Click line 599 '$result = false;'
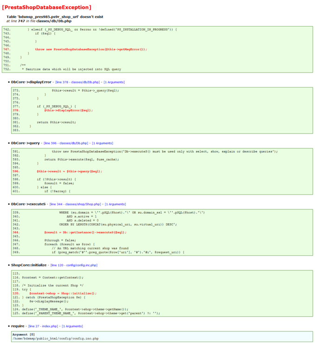This screenshot has width=315, height=349. click(59, 183)
